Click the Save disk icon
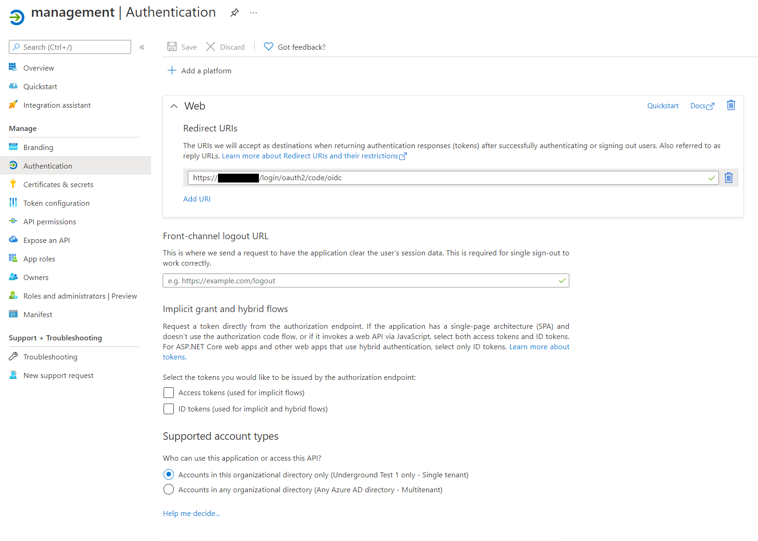This screenshot has height=541, width=758. click(172, 47)
